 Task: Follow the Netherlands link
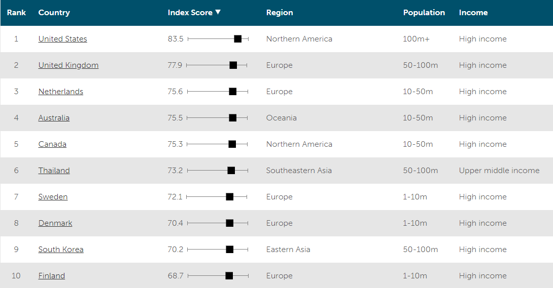(x=61, y=92)
